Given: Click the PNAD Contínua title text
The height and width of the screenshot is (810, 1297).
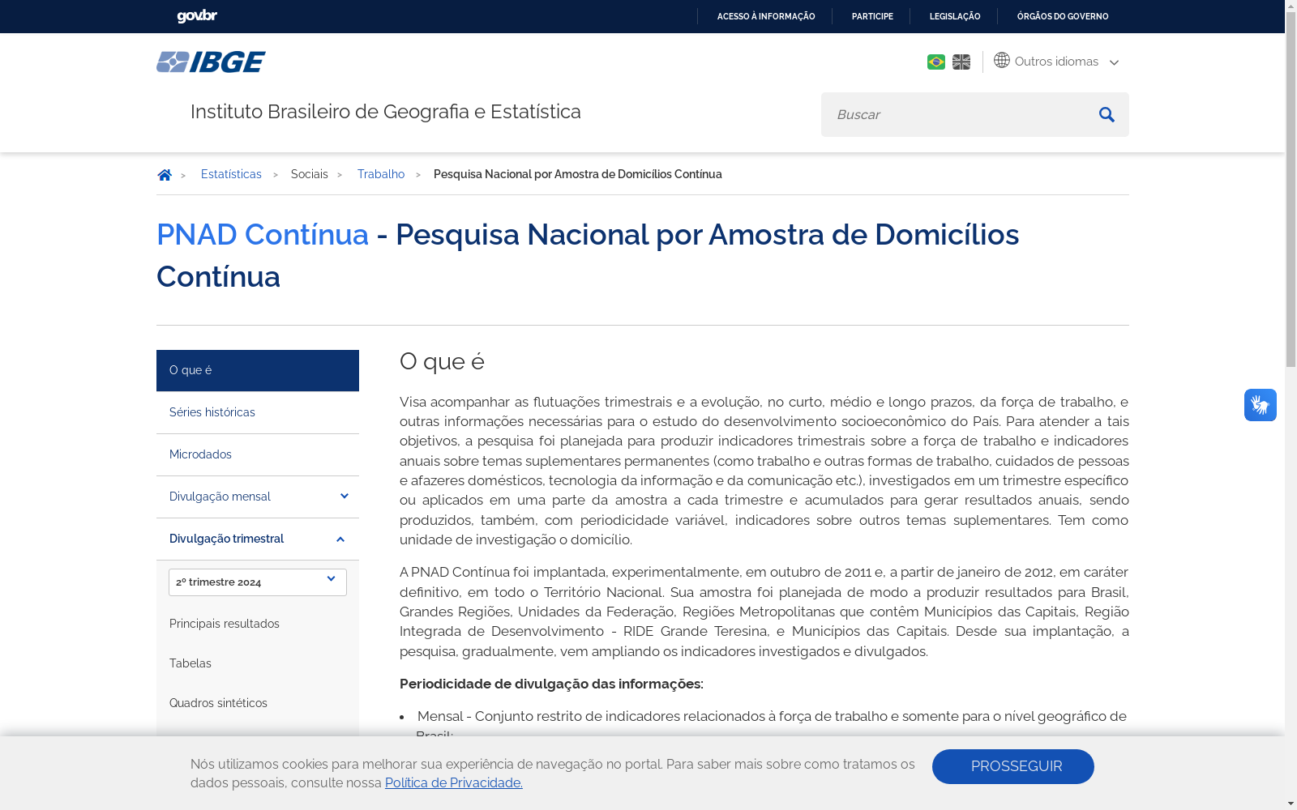Looking at the screenshot, I should pyautogui.click(x=263, y=235).
